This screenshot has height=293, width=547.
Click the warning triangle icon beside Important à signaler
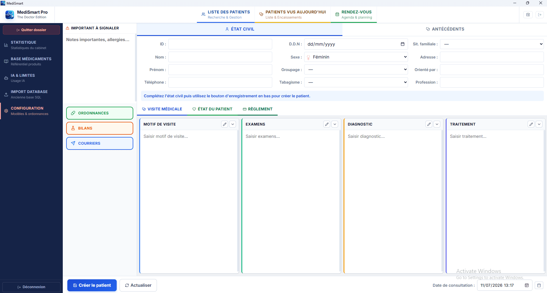(x=68, y=28)
